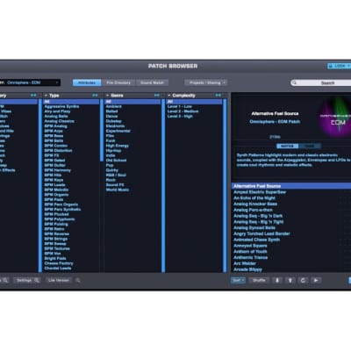Select 'Analog Knocker Bass' patch
Viewport: 351px width, 351px height.
pos(255,204)
